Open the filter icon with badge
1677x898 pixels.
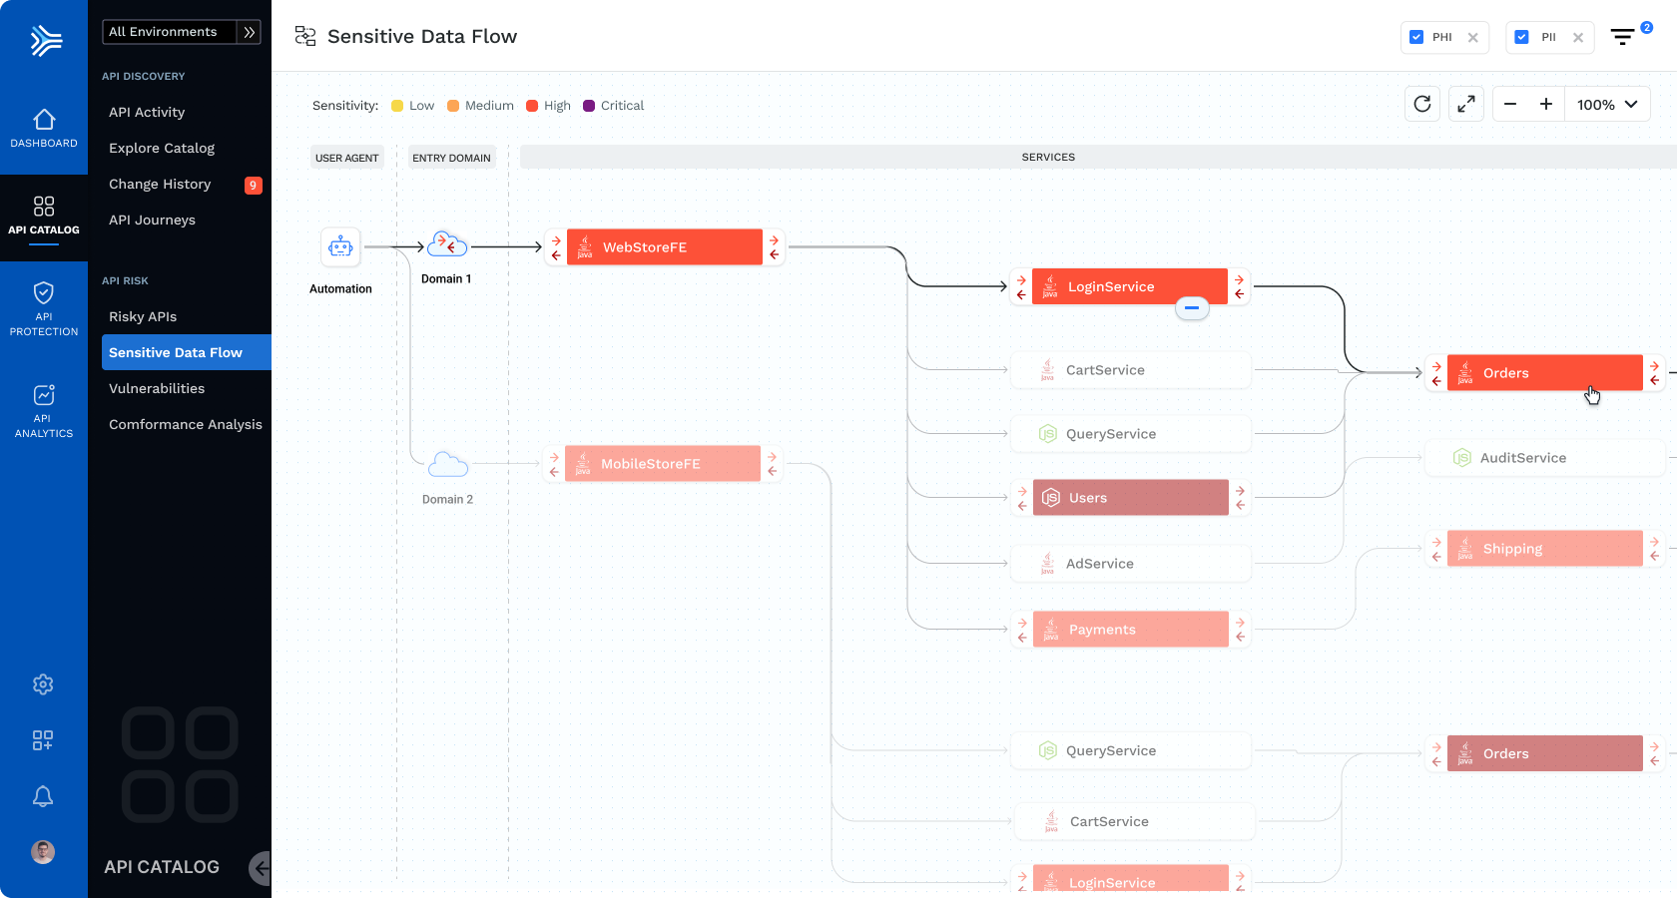[x=1623, y=37]
